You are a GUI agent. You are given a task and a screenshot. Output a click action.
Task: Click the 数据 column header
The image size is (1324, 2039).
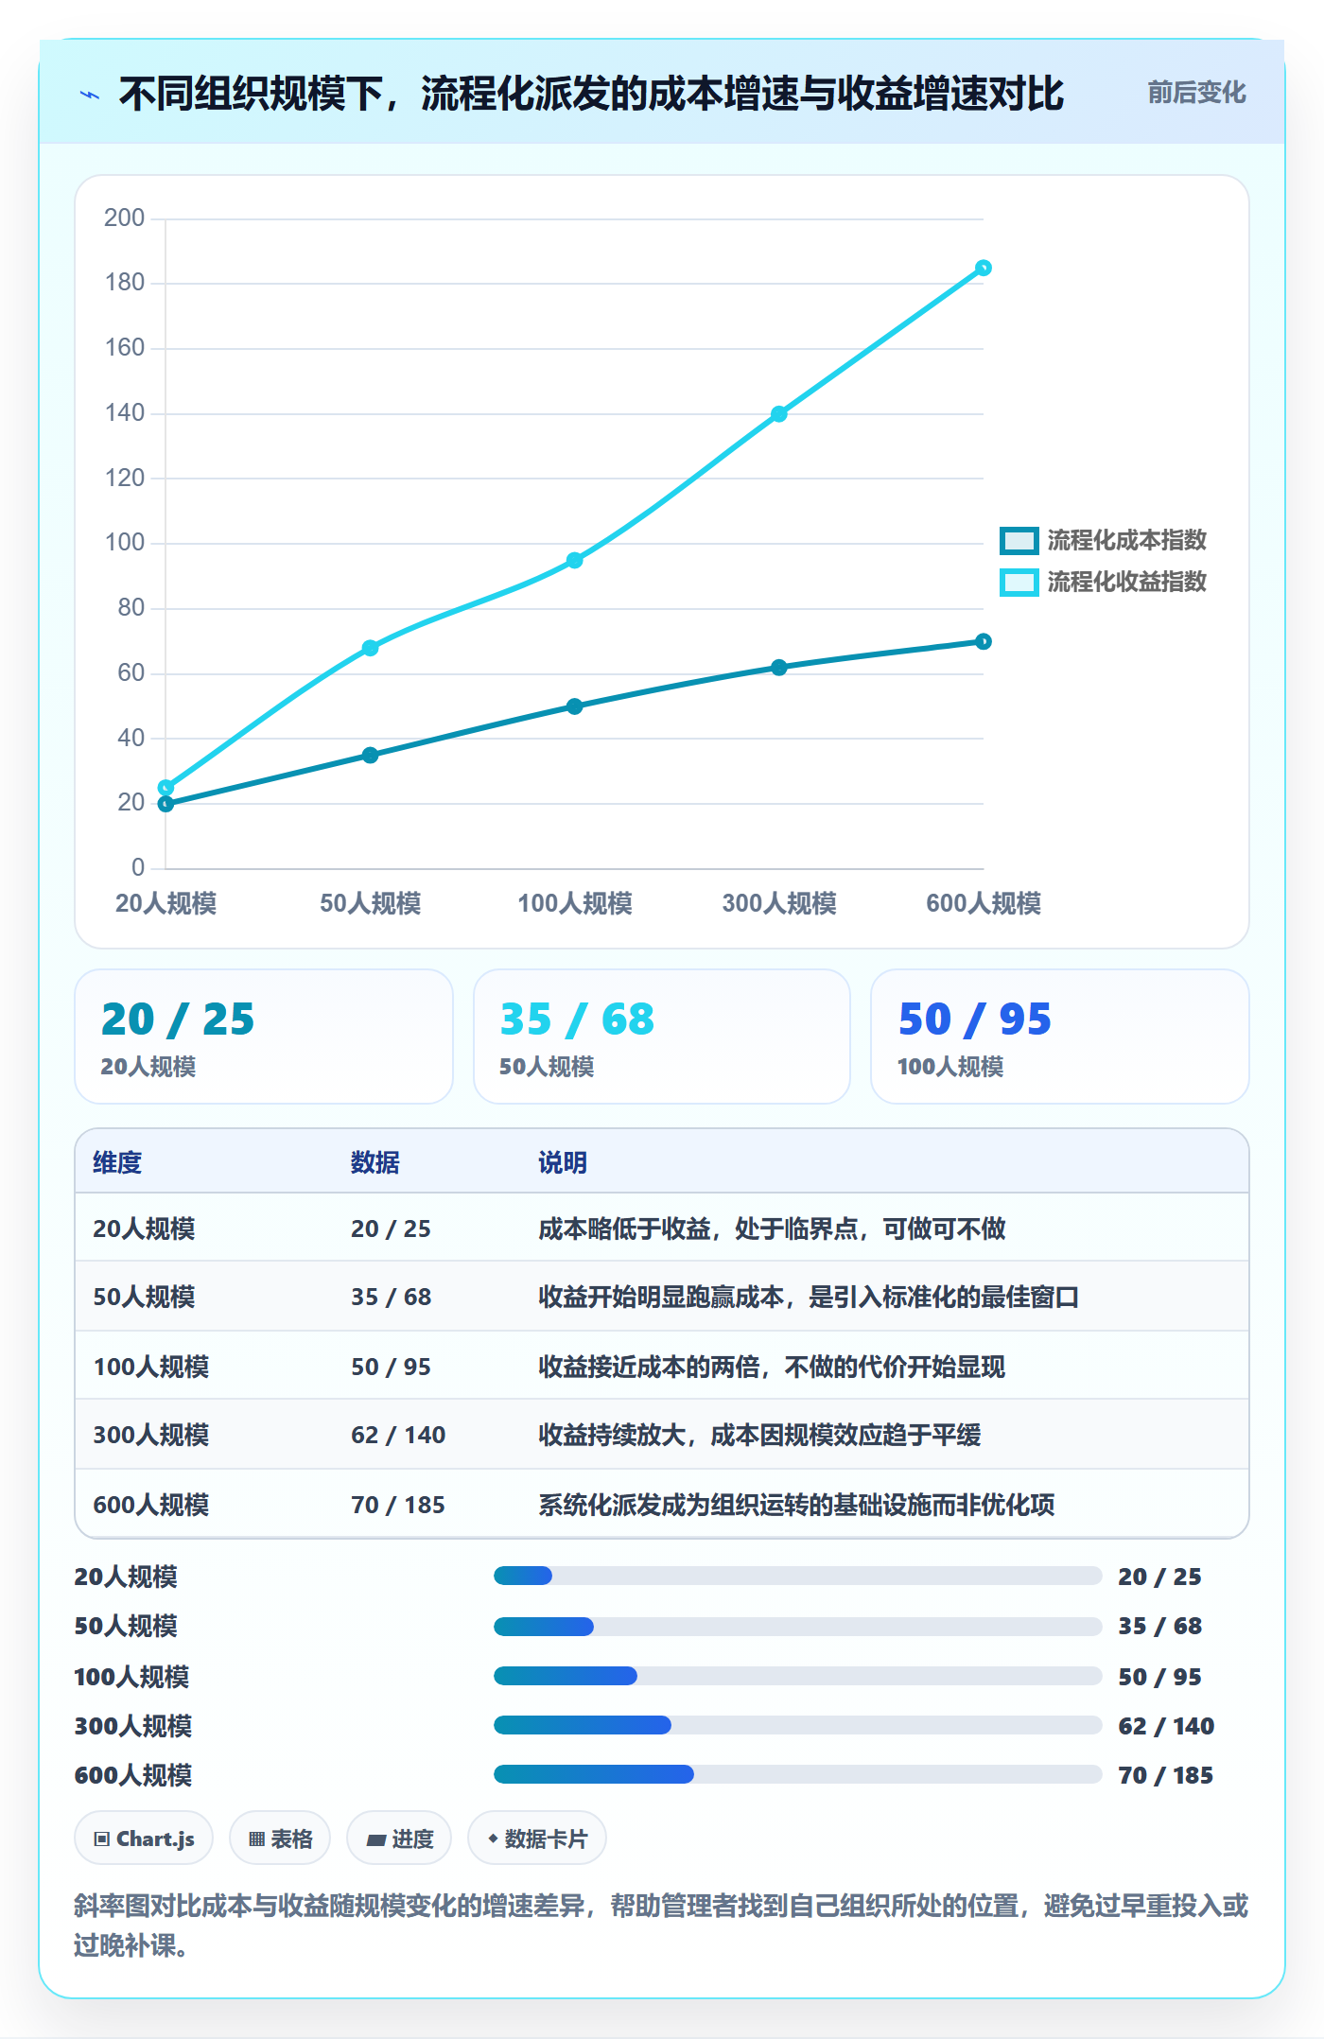click(x=375, y=1162)
